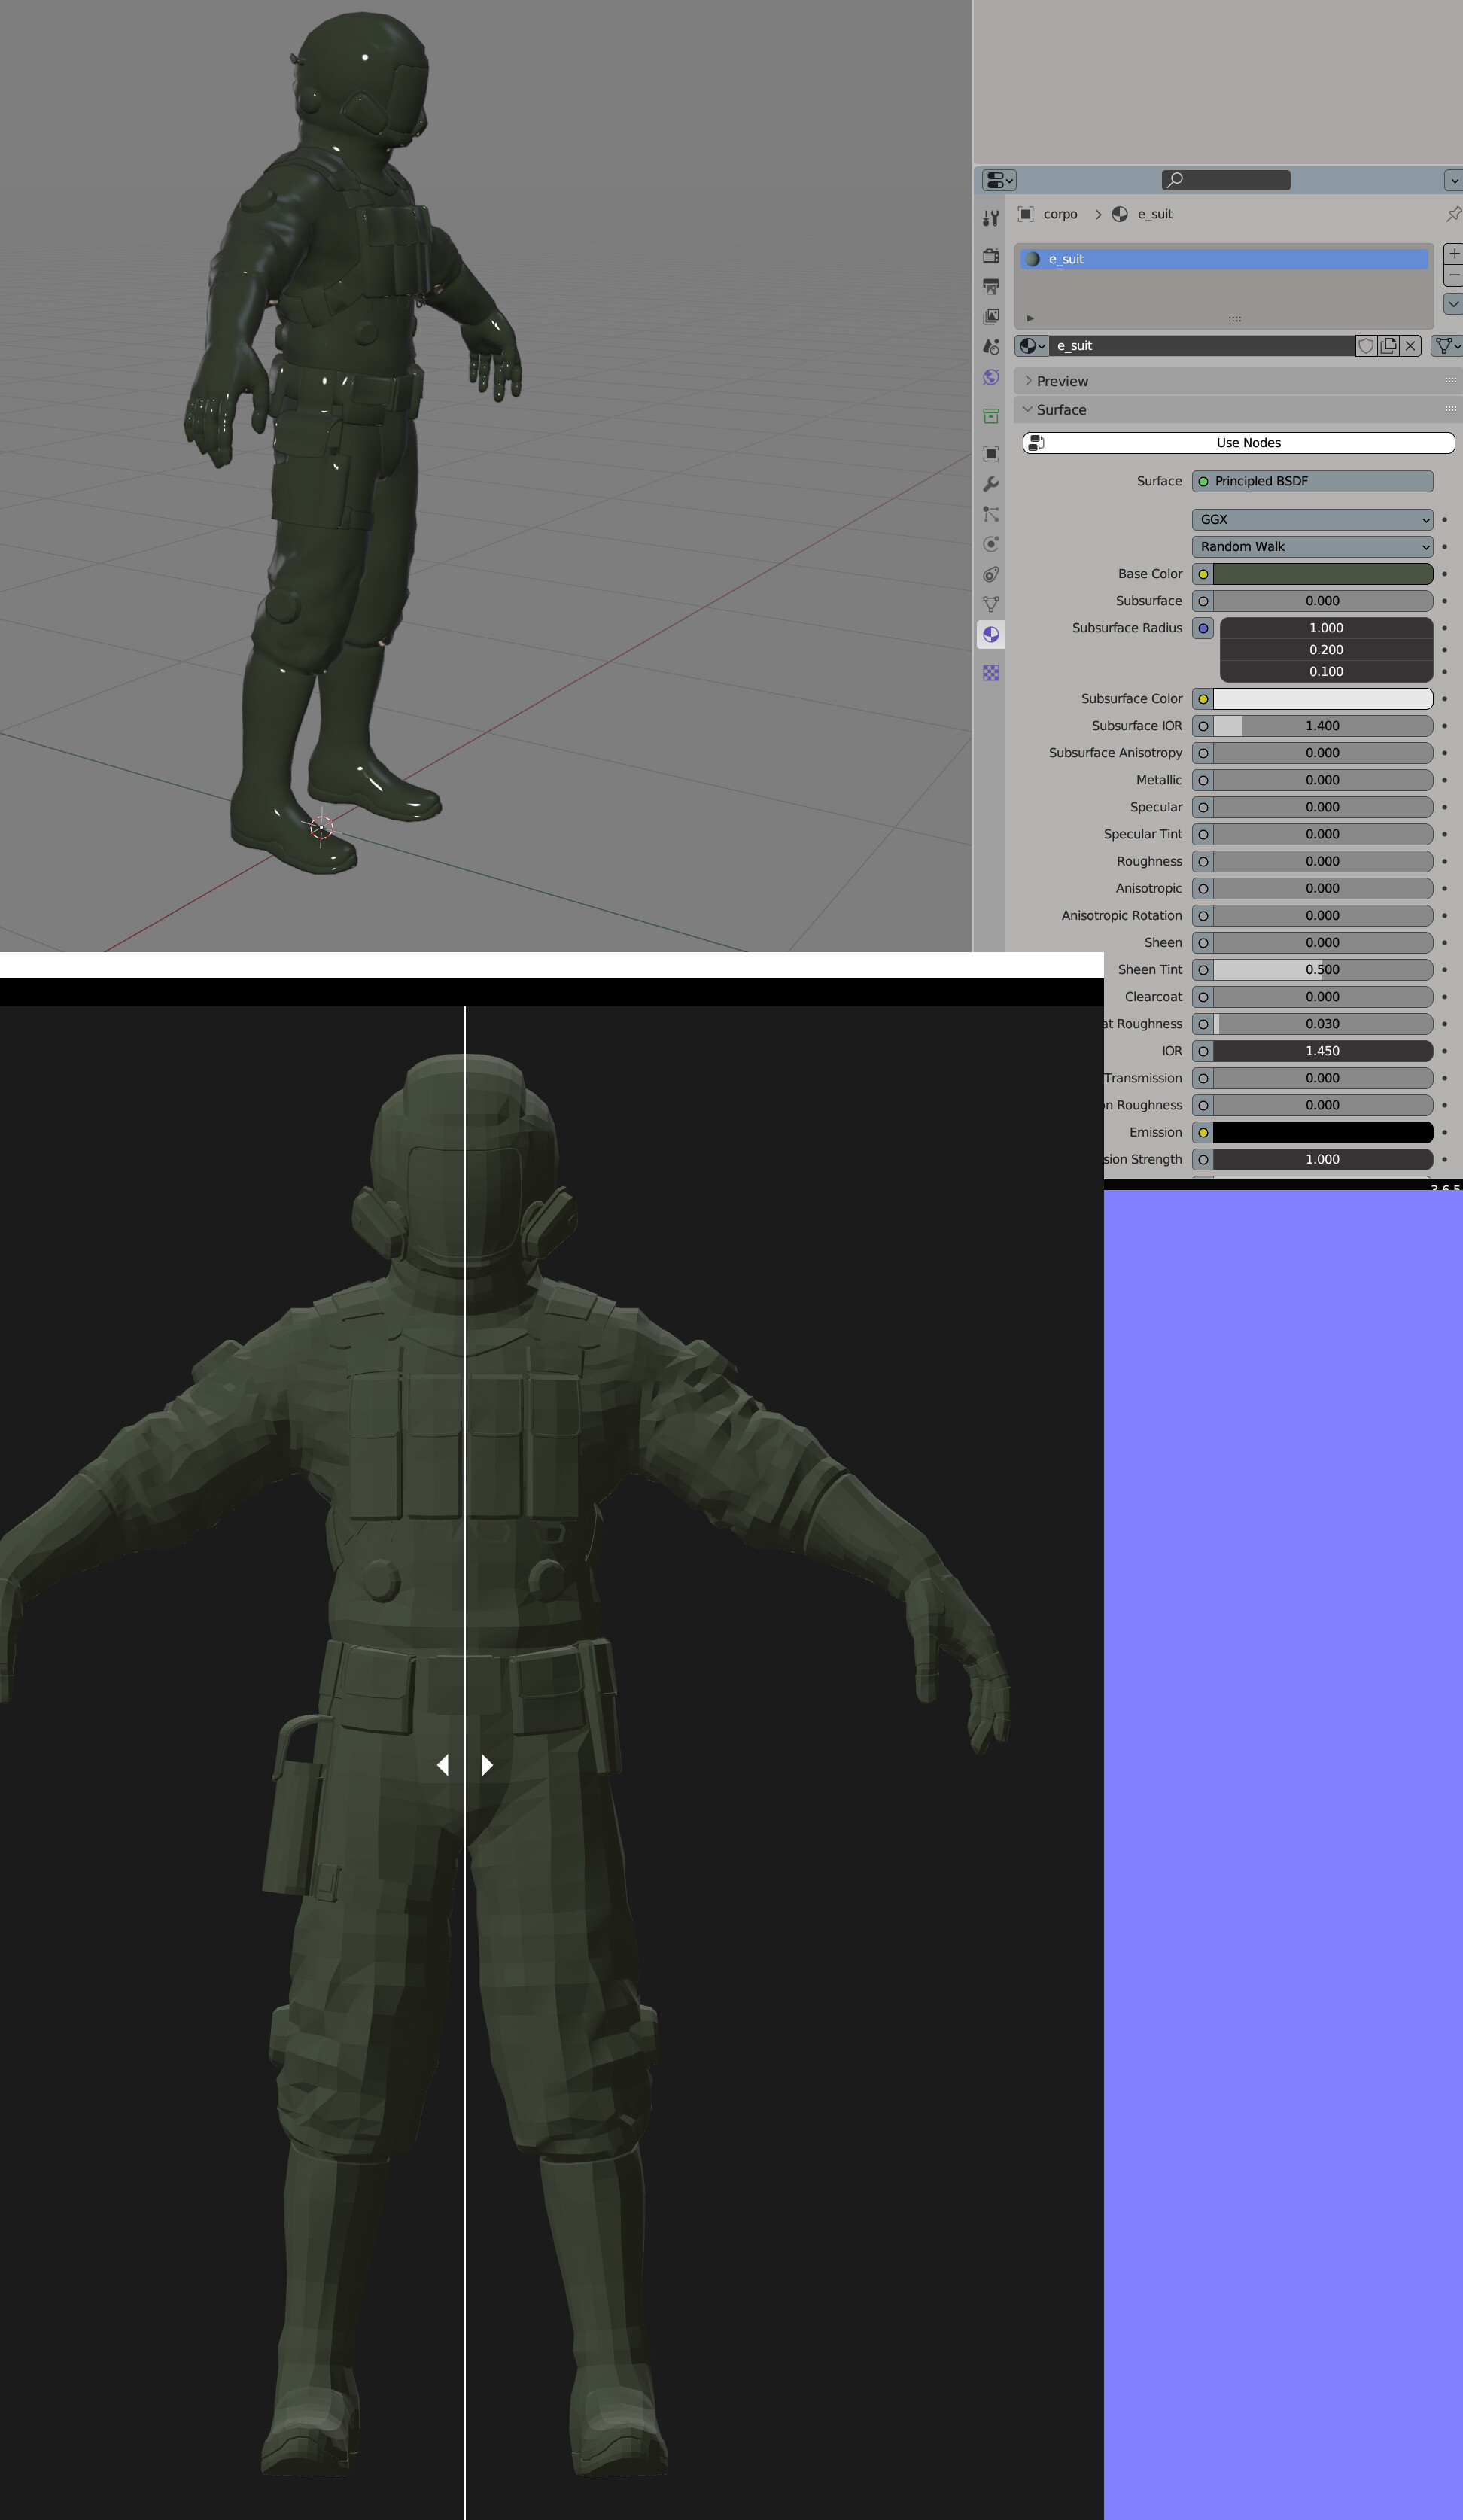Image resolution: width=1463 pixels, height=2520 pixels.
Task: Duplicate the e_suit material
Action: tap(1388, 346)
